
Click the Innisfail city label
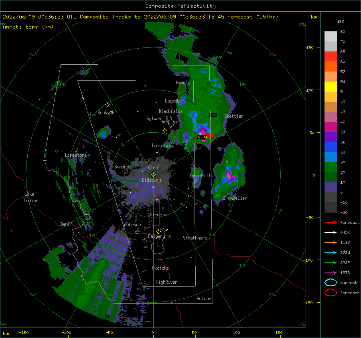tap(162, 145)
